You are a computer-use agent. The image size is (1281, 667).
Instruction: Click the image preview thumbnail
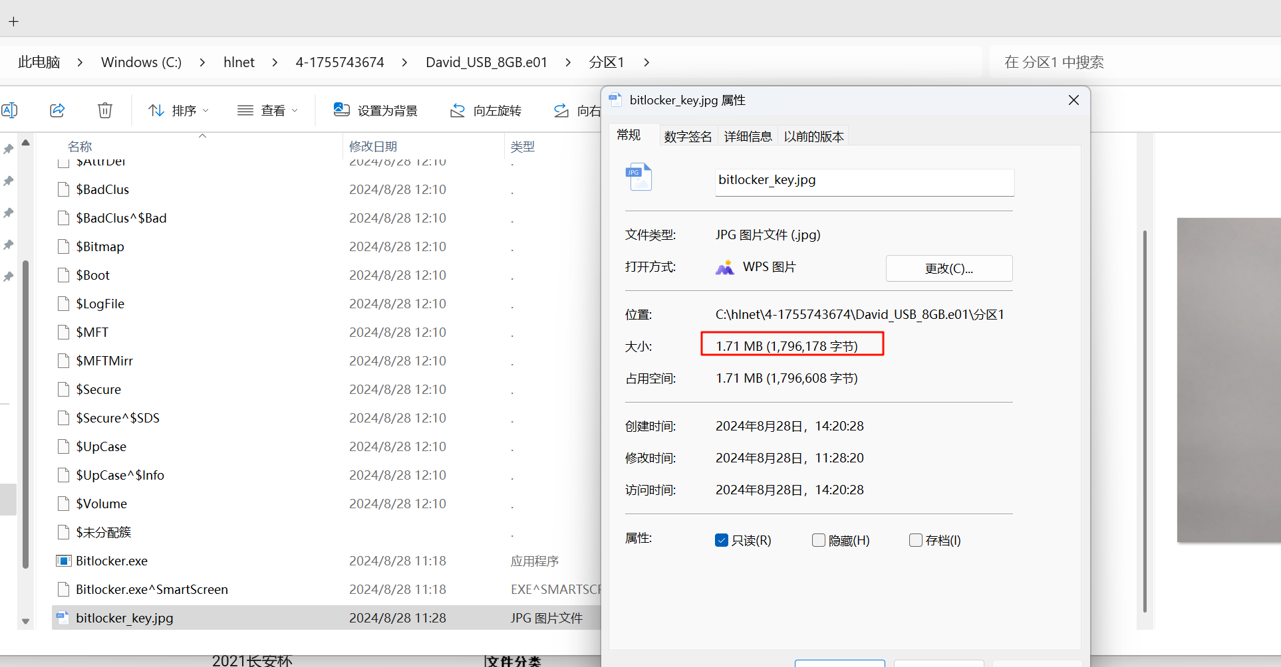coord(1229,380)
